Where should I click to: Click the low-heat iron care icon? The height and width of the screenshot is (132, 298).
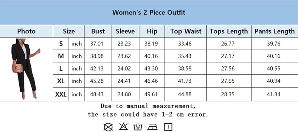(153, 127)
